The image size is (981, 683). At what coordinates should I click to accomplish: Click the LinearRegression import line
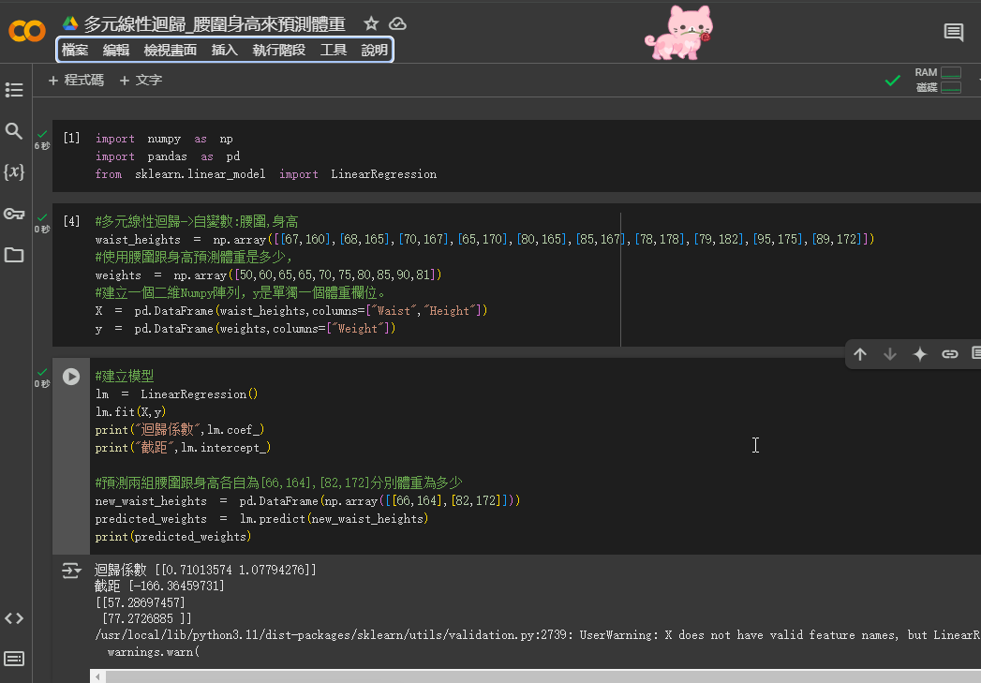tap(266, 174)
